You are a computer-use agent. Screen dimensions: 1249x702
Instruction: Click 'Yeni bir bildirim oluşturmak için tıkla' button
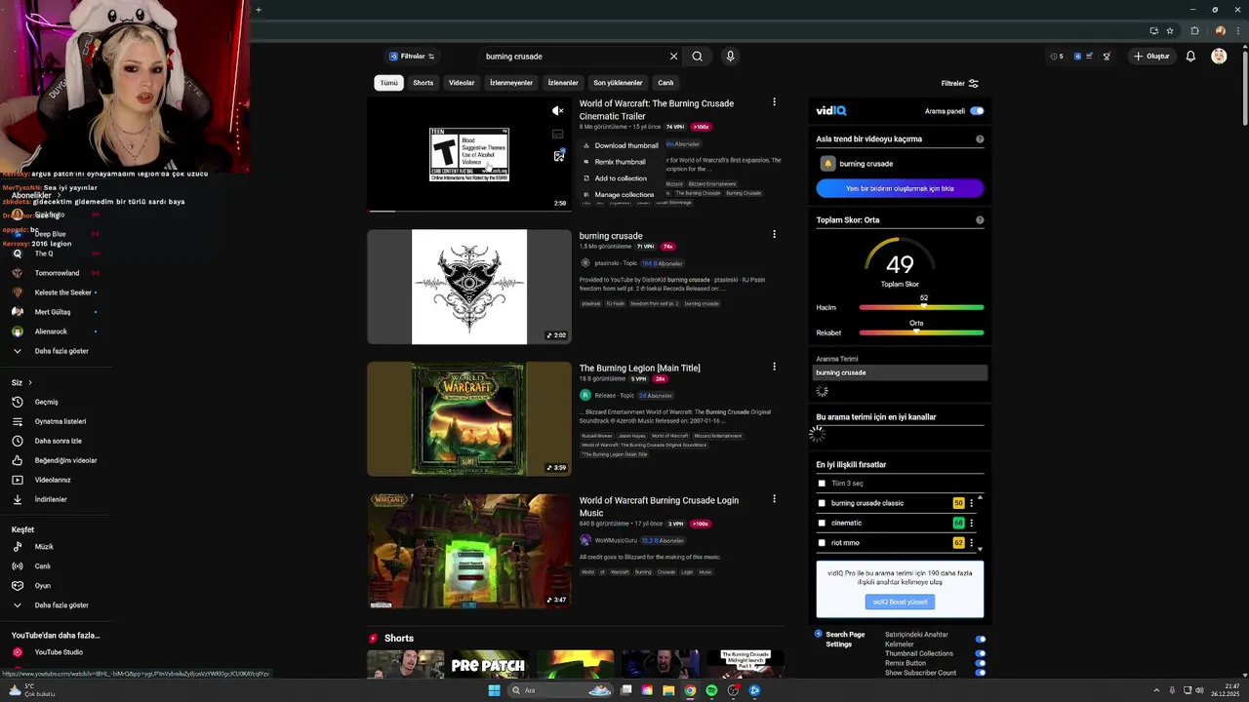[900, 188]
